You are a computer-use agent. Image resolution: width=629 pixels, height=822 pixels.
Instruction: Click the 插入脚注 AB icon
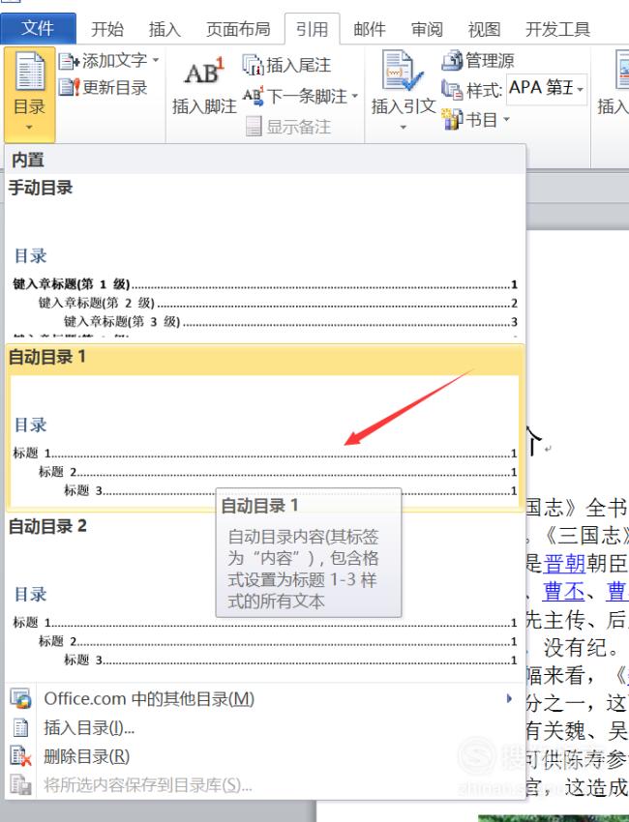click(x=204, y=72)
